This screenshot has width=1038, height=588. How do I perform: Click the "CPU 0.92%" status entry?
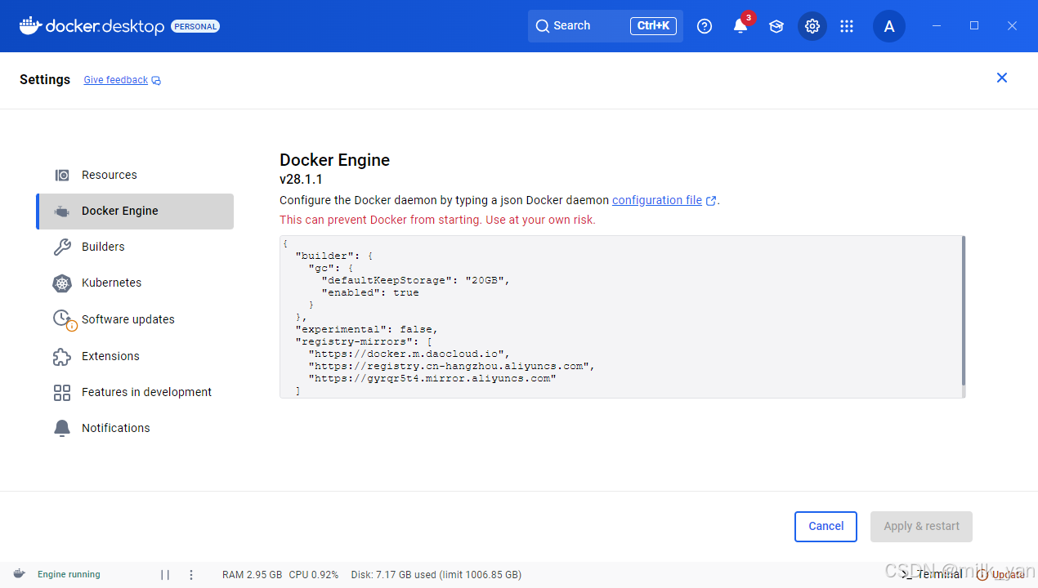314,575
